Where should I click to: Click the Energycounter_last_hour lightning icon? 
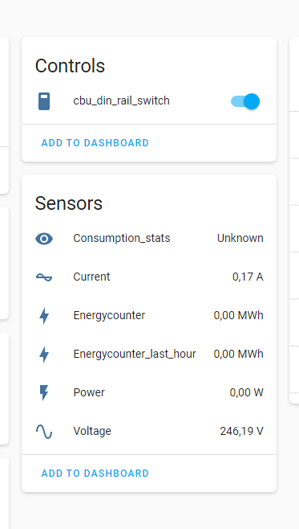pos(44,355)
